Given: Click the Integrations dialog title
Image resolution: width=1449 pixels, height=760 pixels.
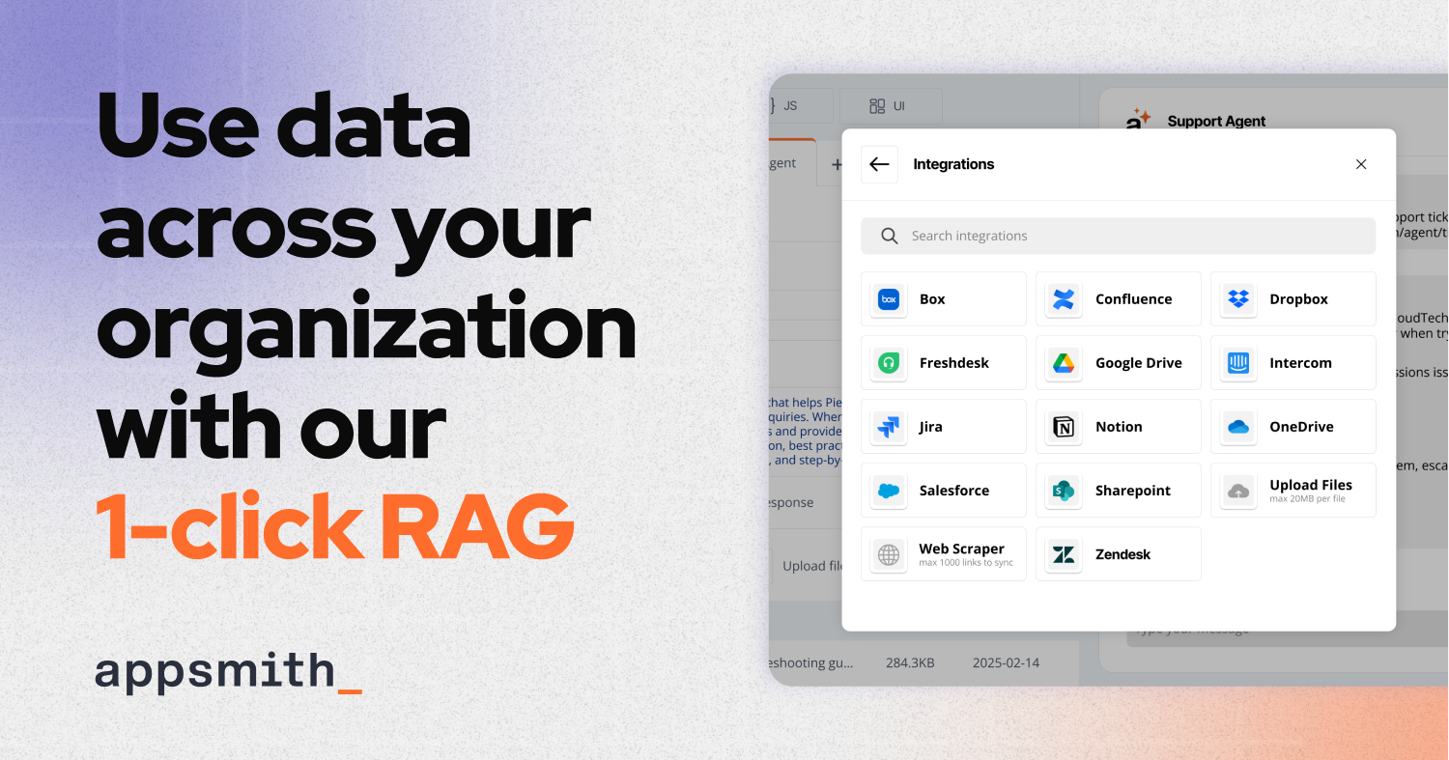Looking at the screenshot, I should coord(953,164).
